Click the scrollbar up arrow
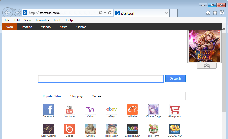 point(224,29)
